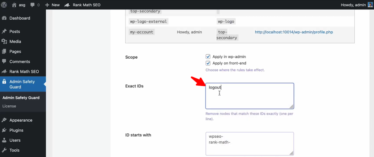This screenshot has width=374, height=157.
Task: Toggle the Apply in wp-admin checkbox
Action: point(208,57)
